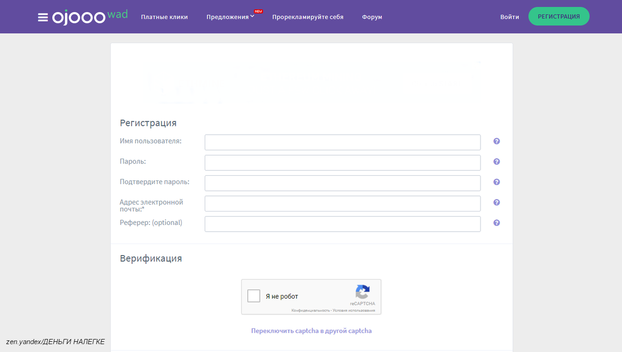This screenshot has height=352, width=622.
Task: Open Конфиденциальность link in reCAPTCHA
Action: 310,310
